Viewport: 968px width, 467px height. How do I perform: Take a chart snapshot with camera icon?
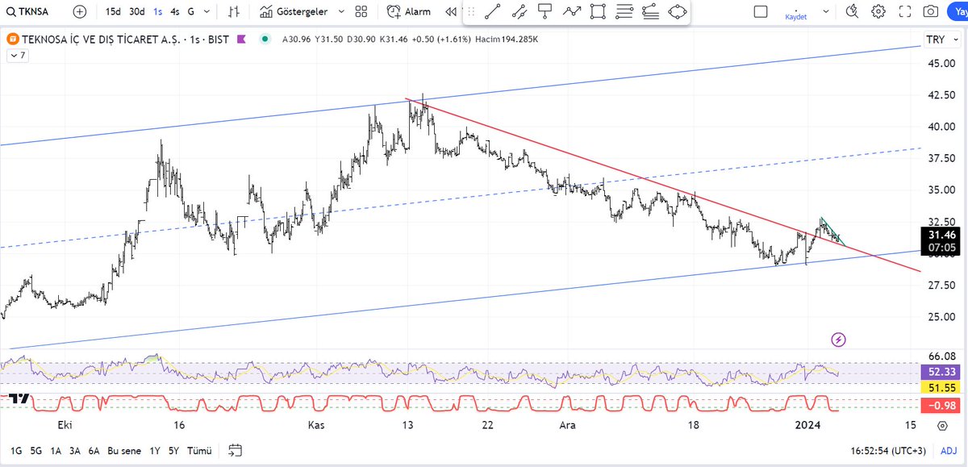click(x=931, y=12)
